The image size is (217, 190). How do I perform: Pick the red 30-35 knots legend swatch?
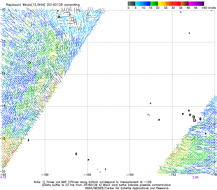[177, 4]
